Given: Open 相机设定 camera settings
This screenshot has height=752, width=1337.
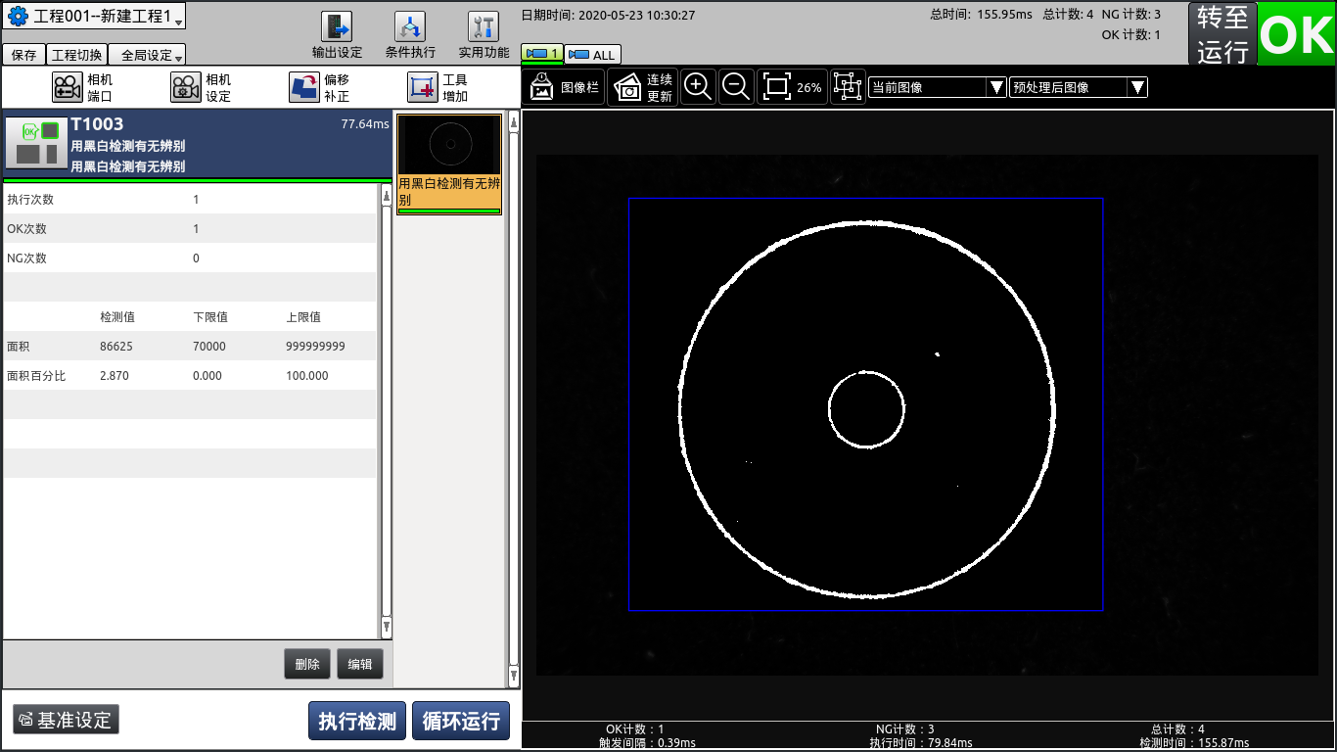Looking at the screenshot, I should [202, 87].
